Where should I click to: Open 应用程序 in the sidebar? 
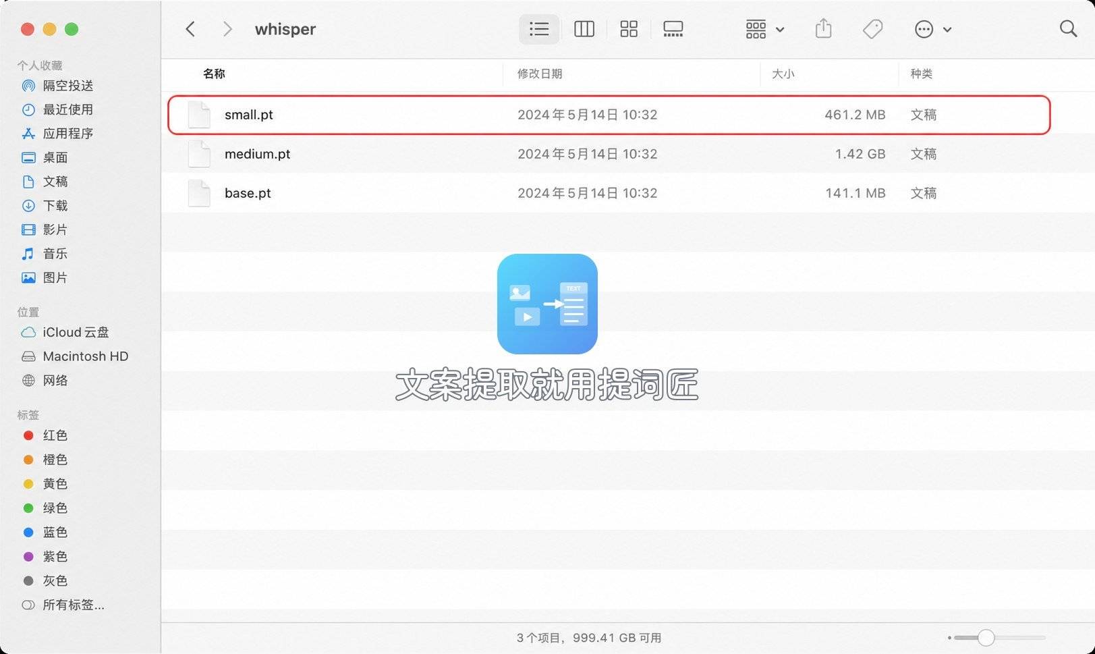click(67, 134)
